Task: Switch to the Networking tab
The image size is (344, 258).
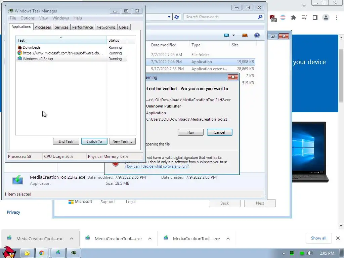Action: point(106,27)
